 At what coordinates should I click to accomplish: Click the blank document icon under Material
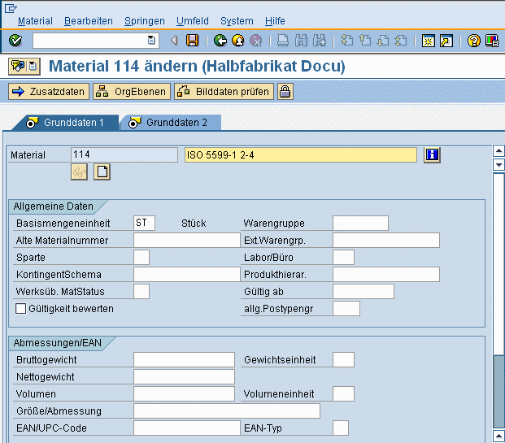(x=102, y=172)
